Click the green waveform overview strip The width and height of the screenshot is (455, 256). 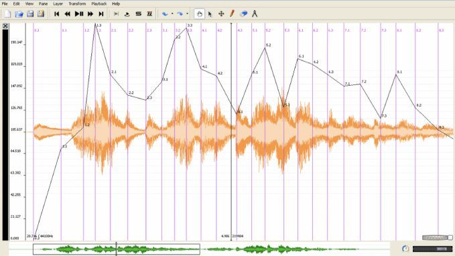[200, 249]
